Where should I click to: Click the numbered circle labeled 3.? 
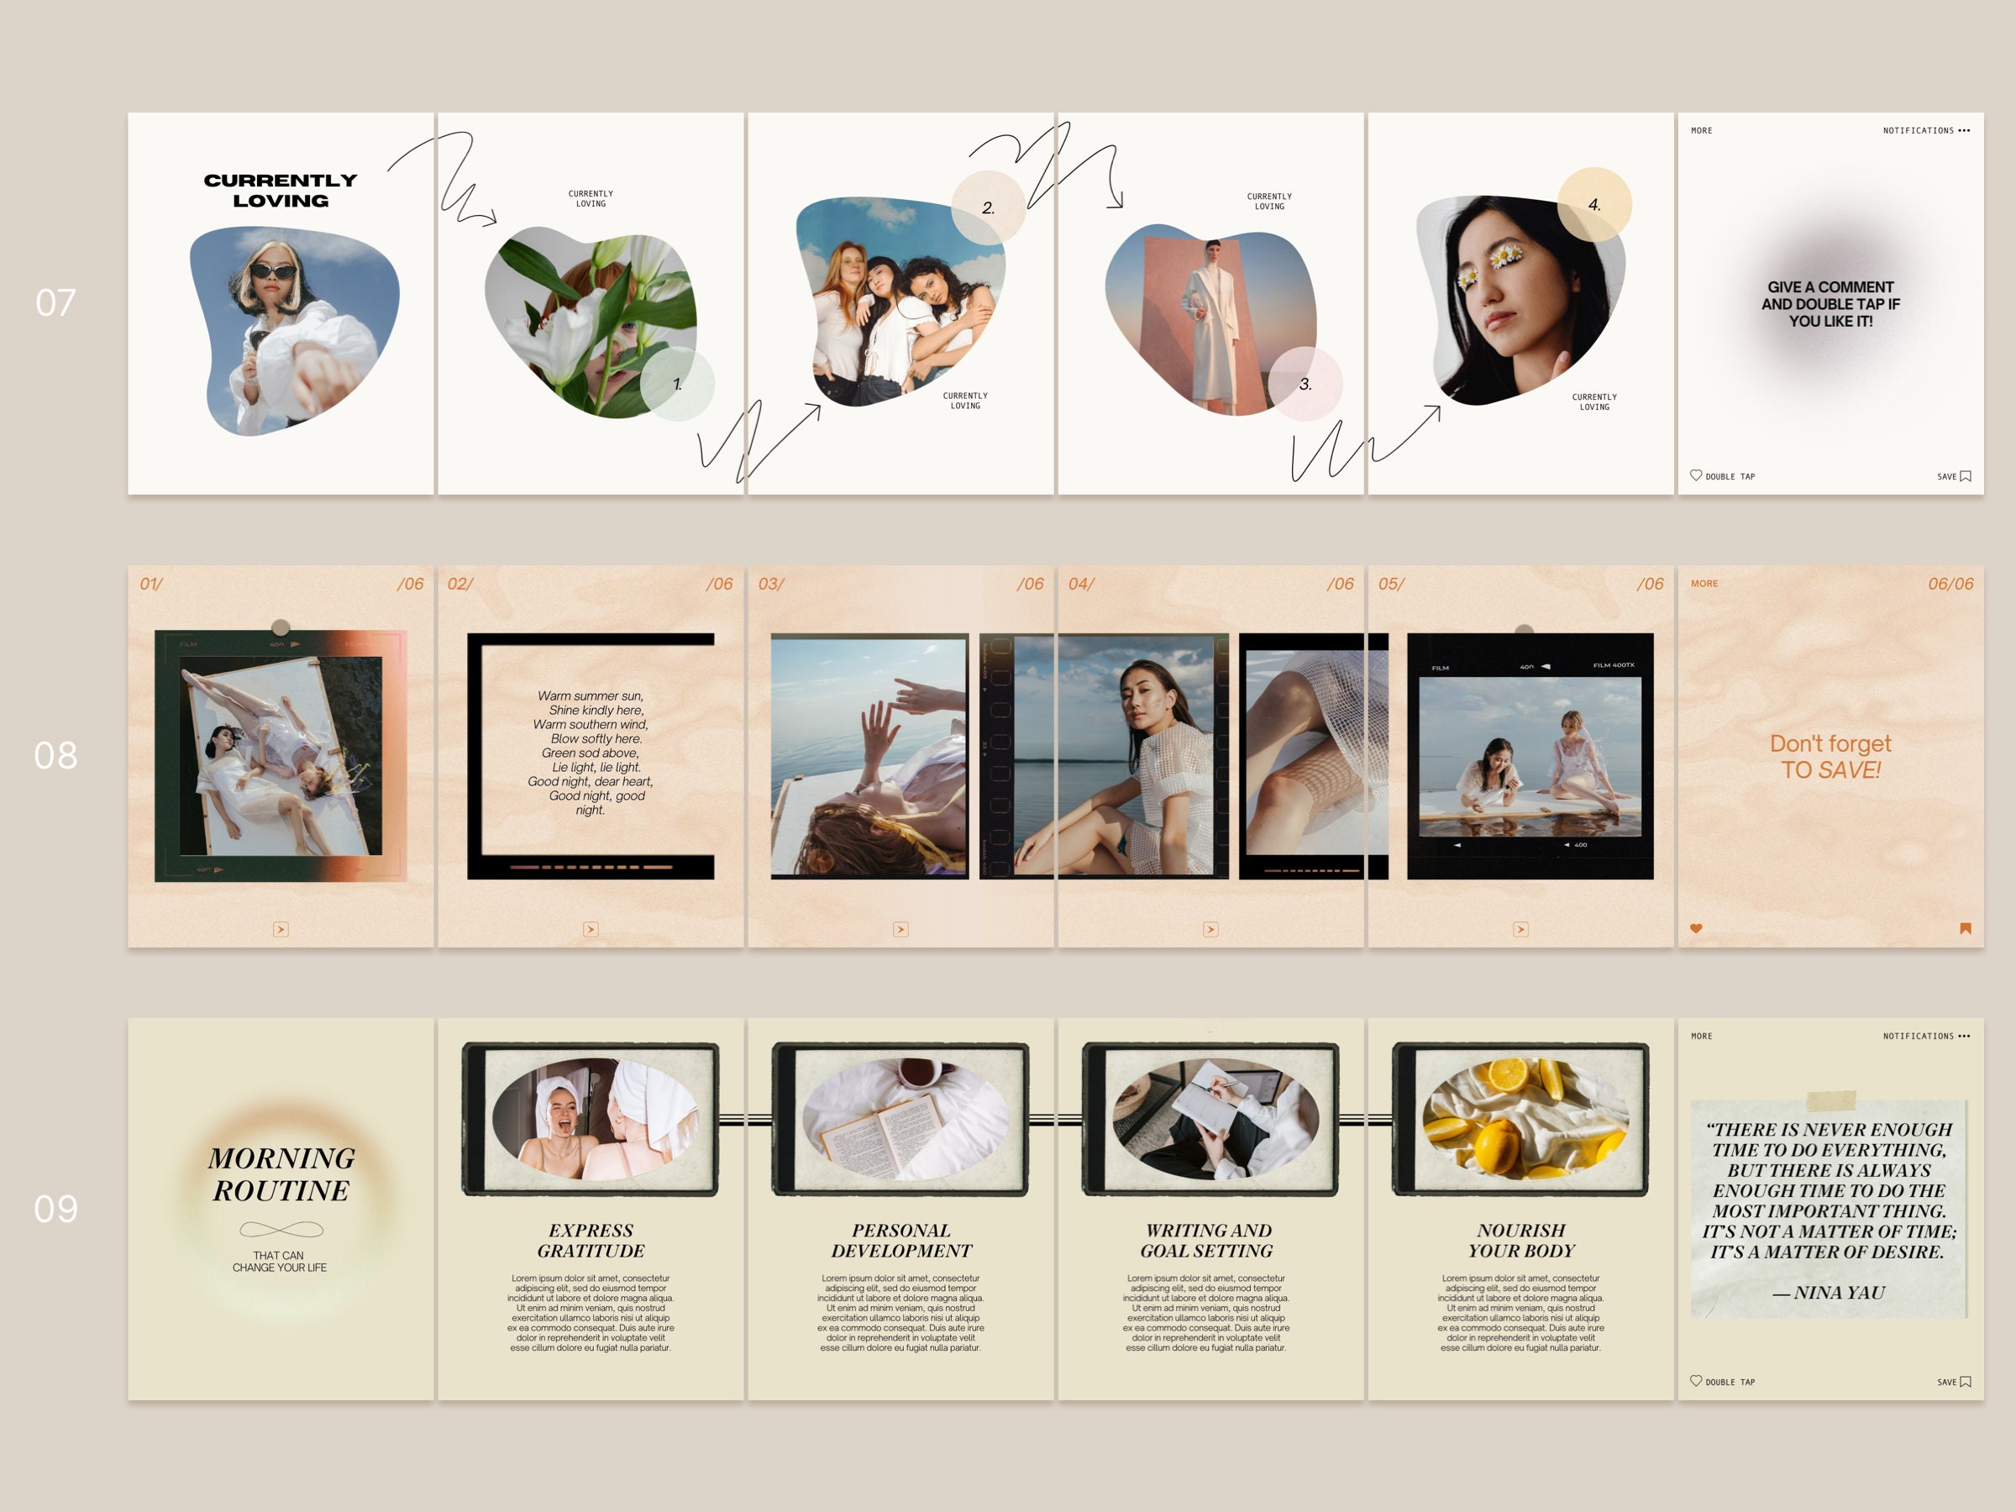pyautogui.click(x=1305, y=384)
